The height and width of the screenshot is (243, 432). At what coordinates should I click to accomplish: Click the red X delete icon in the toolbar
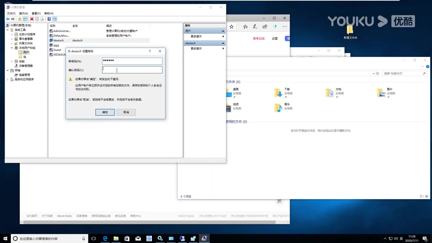click(32, 19)
